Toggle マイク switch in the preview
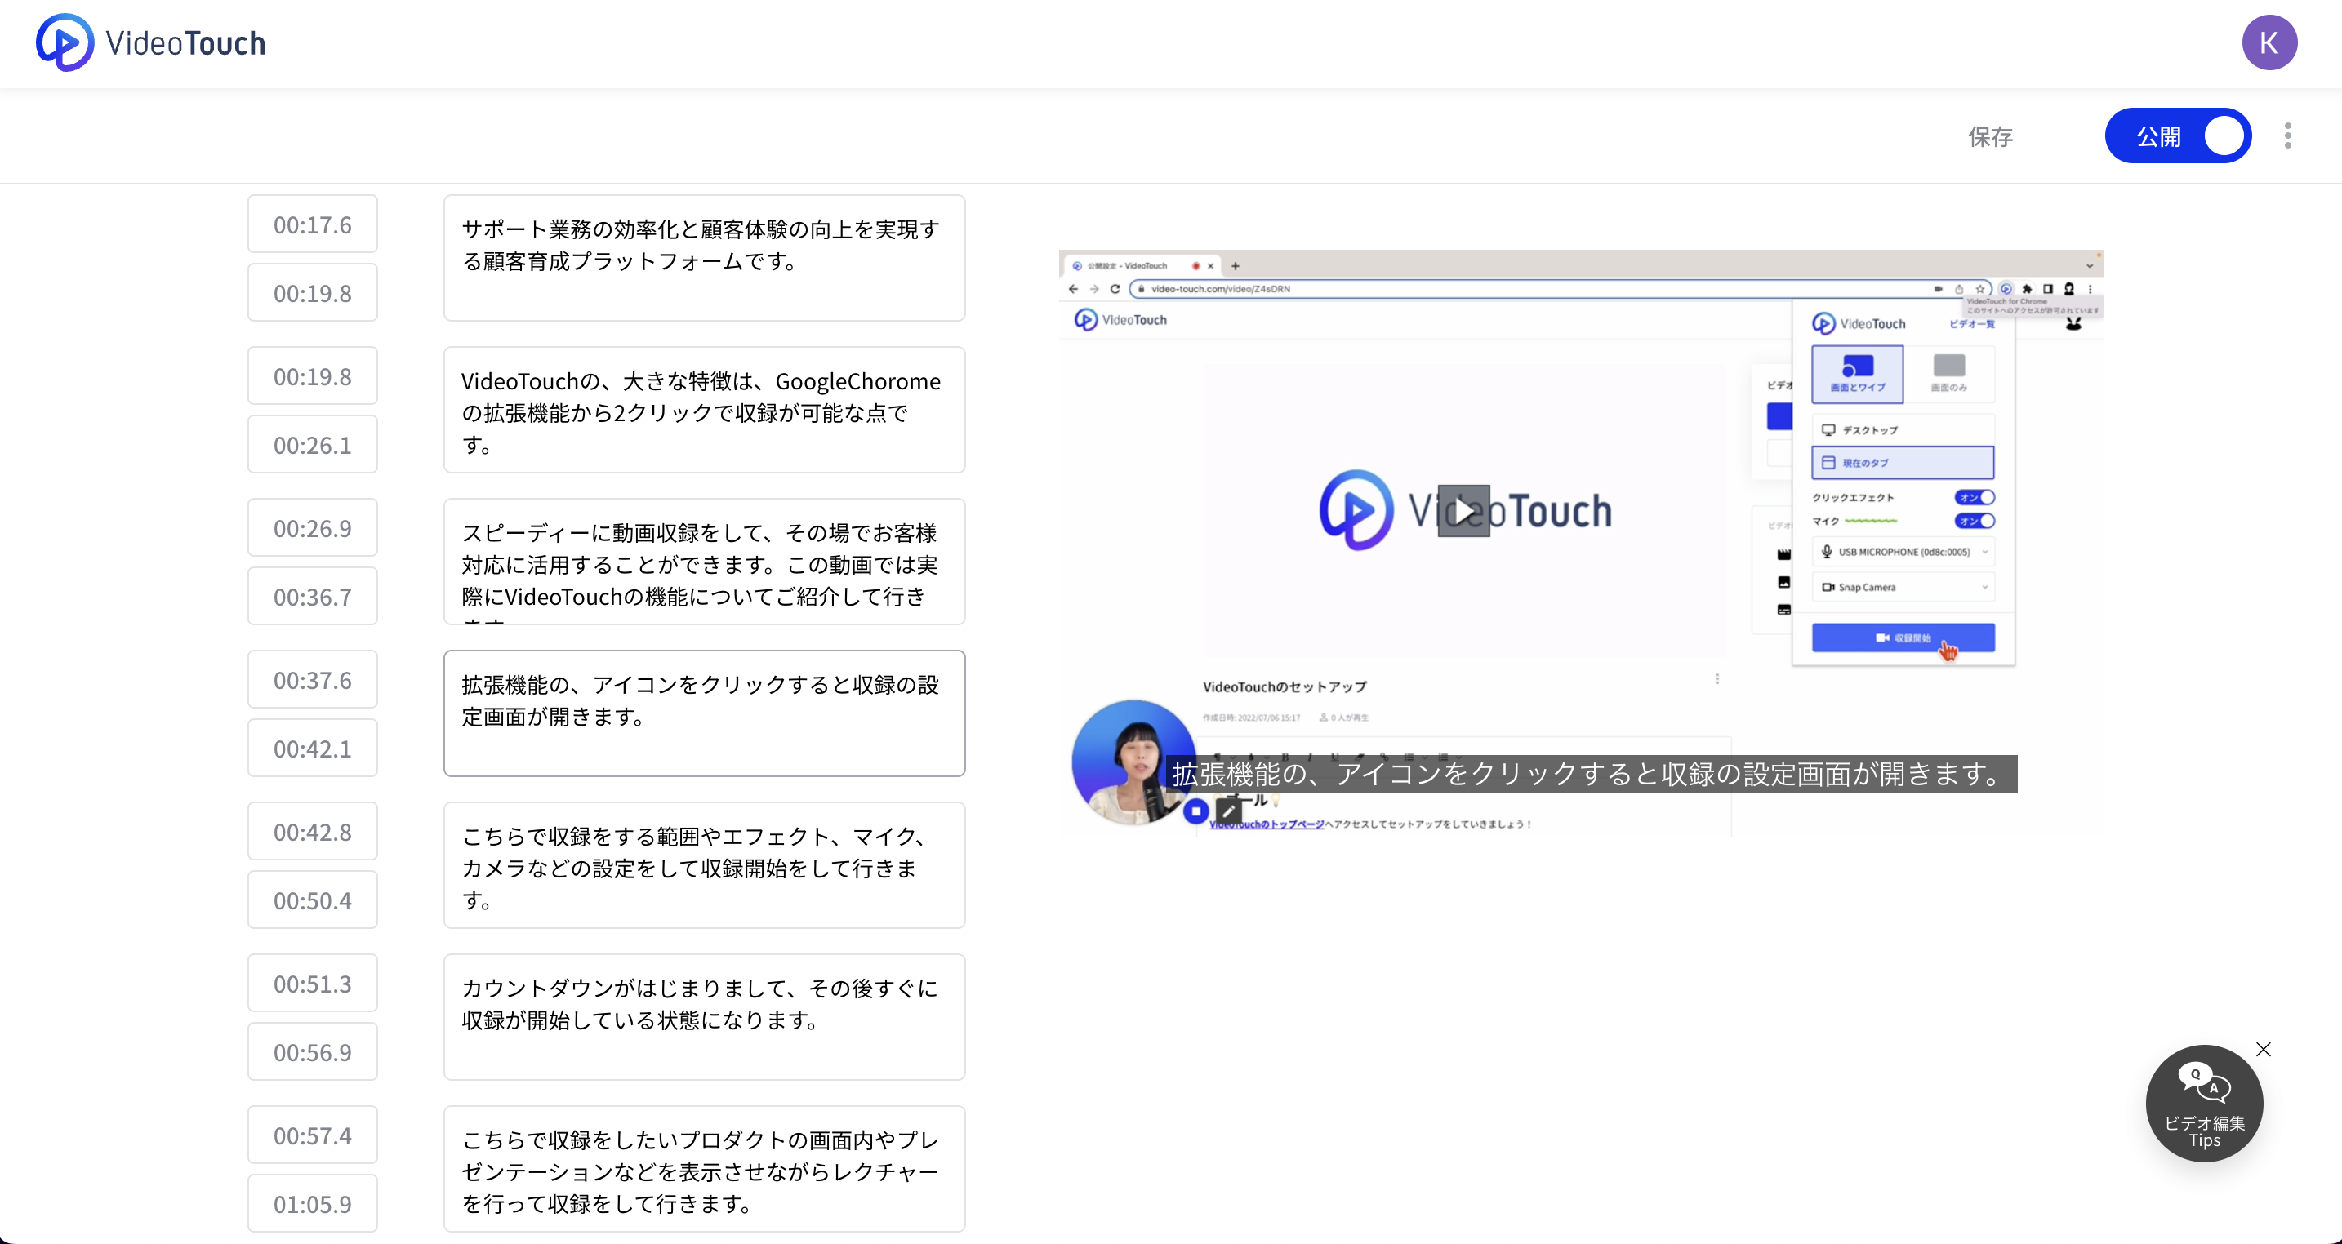This screenshot has height=1244, width=2342. [x=1974, y=521]
